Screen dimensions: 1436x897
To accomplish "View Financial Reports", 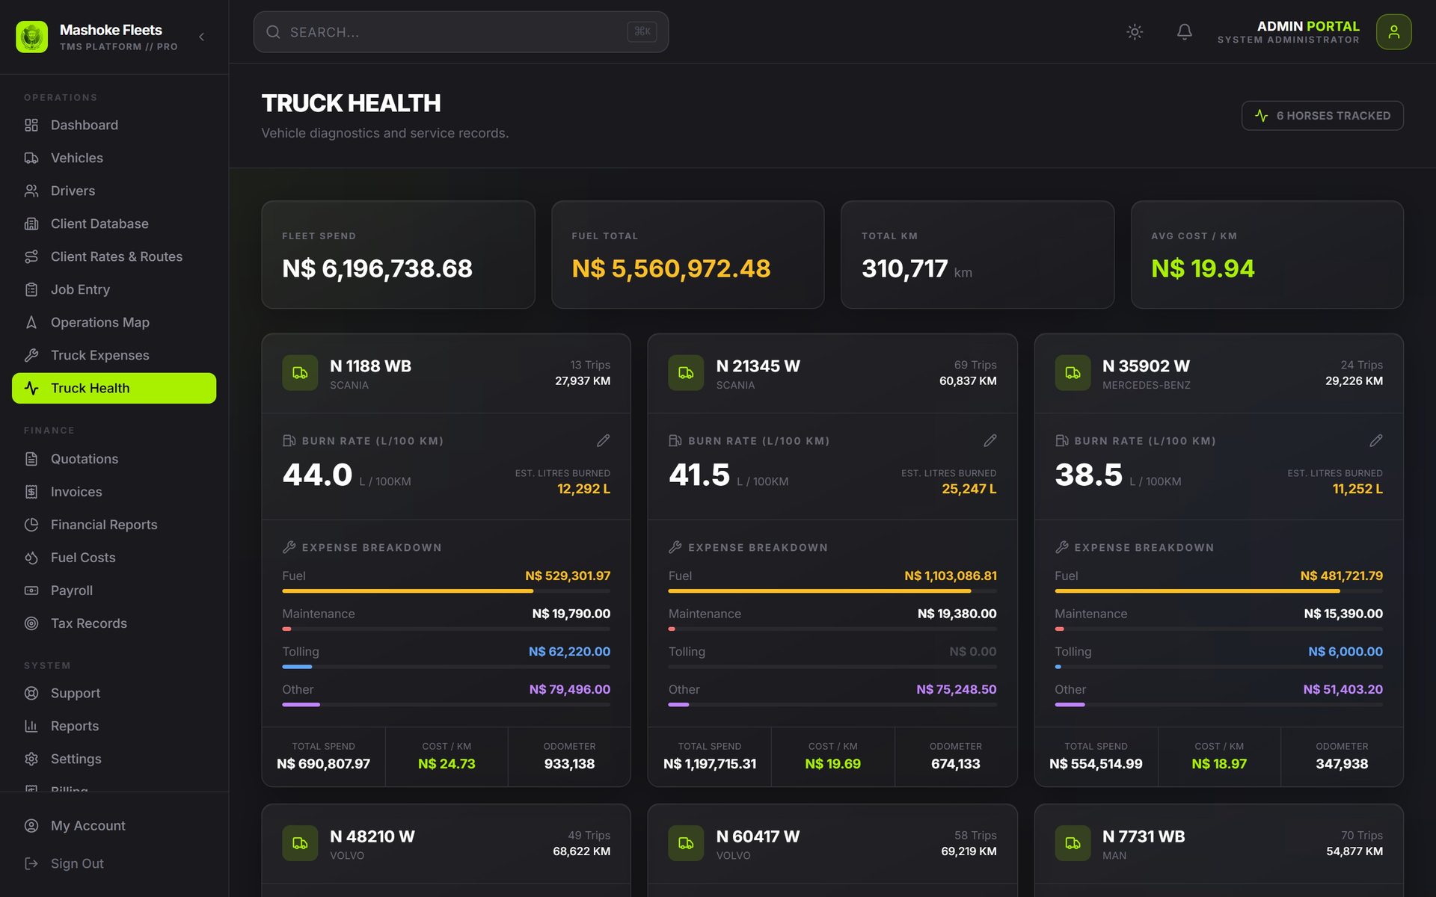I will (114, 525).
